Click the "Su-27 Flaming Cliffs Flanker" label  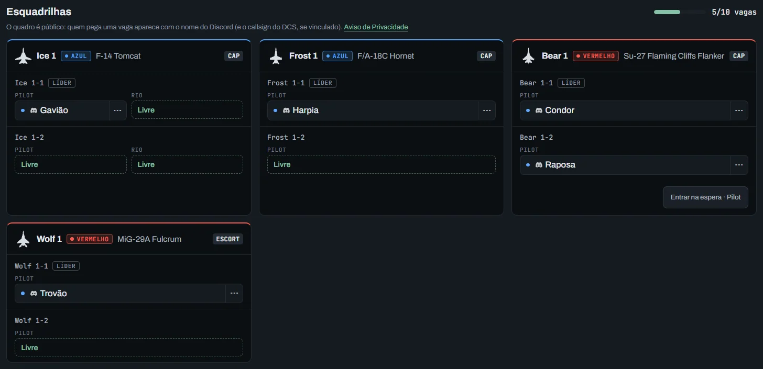tap(674, 56)
